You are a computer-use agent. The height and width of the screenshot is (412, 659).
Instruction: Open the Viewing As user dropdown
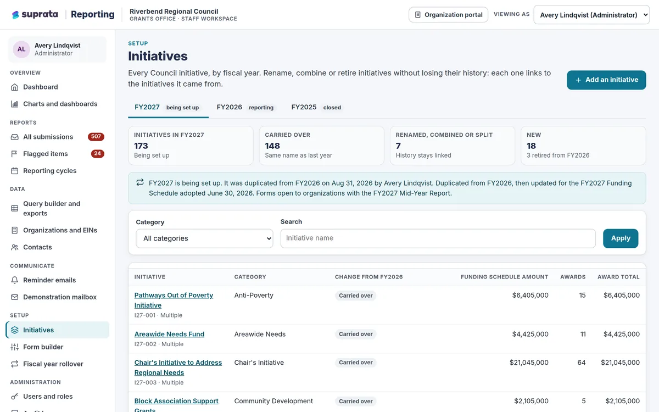591,15
